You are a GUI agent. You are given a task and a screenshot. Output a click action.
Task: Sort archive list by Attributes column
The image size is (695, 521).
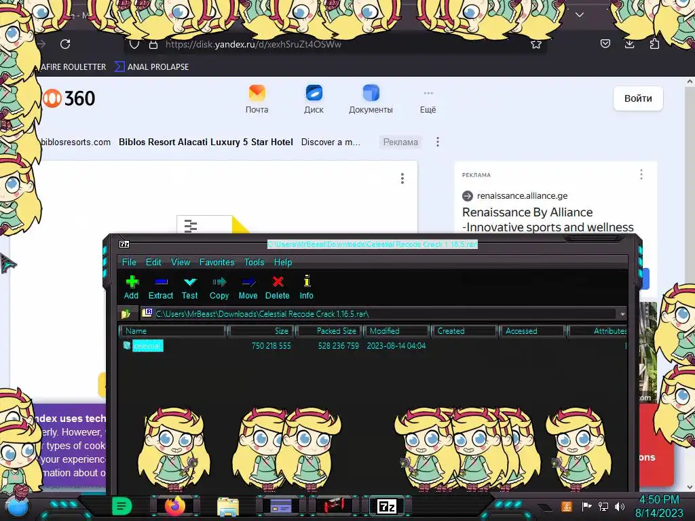pyautogui.click(x=597, y=331)
